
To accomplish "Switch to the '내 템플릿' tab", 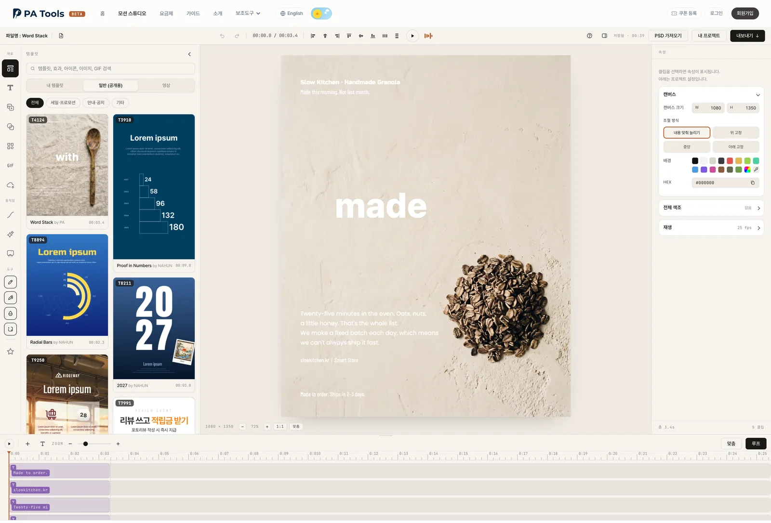I will (55, 86).
